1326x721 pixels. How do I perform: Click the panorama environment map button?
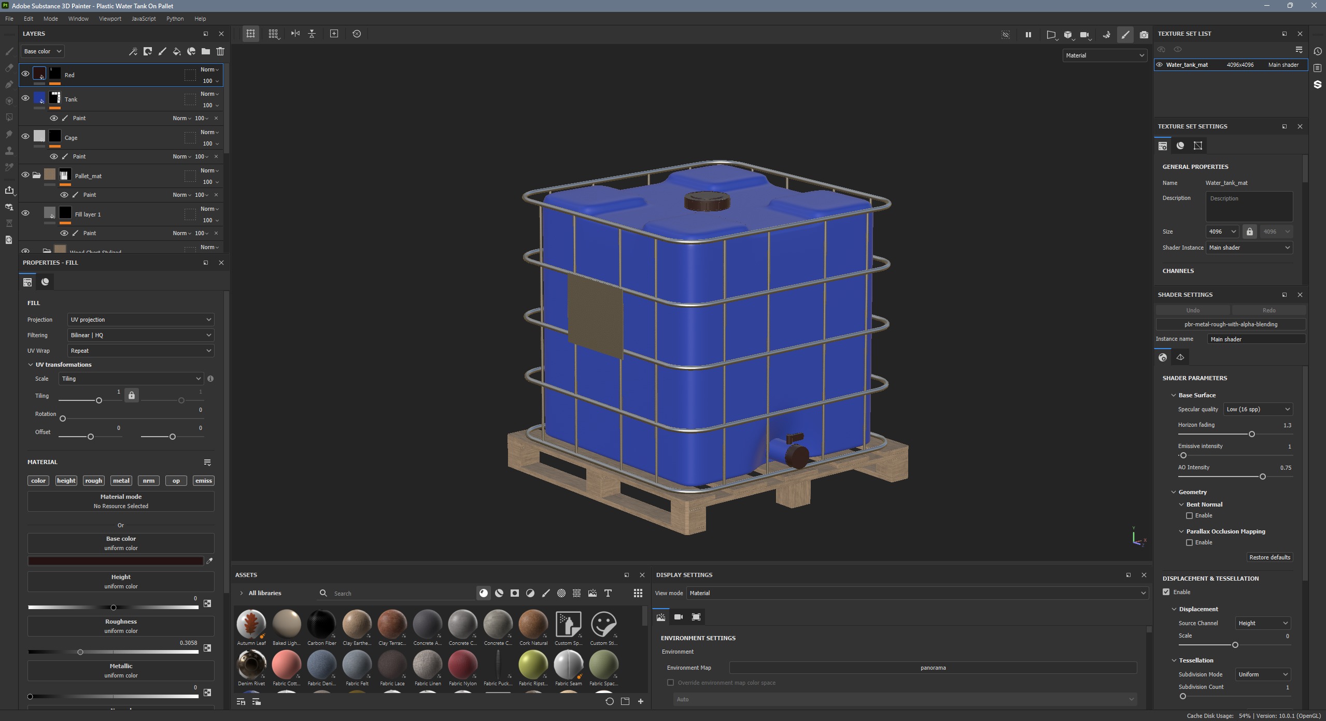(x=933, y=668)
